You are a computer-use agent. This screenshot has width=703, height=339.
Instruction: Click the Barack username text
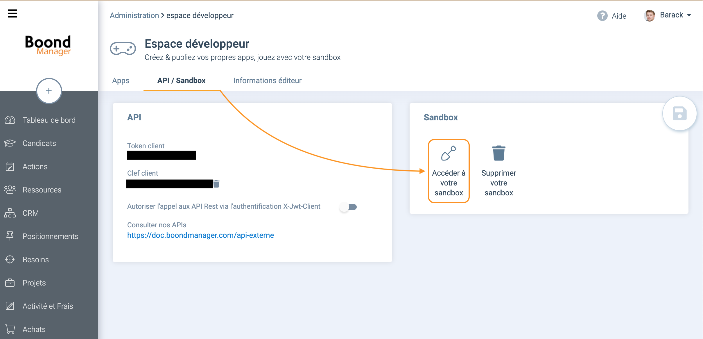point(671,15)
